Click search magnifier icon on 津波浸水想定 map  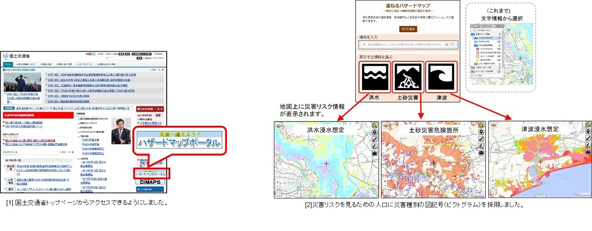pos(588,124)
